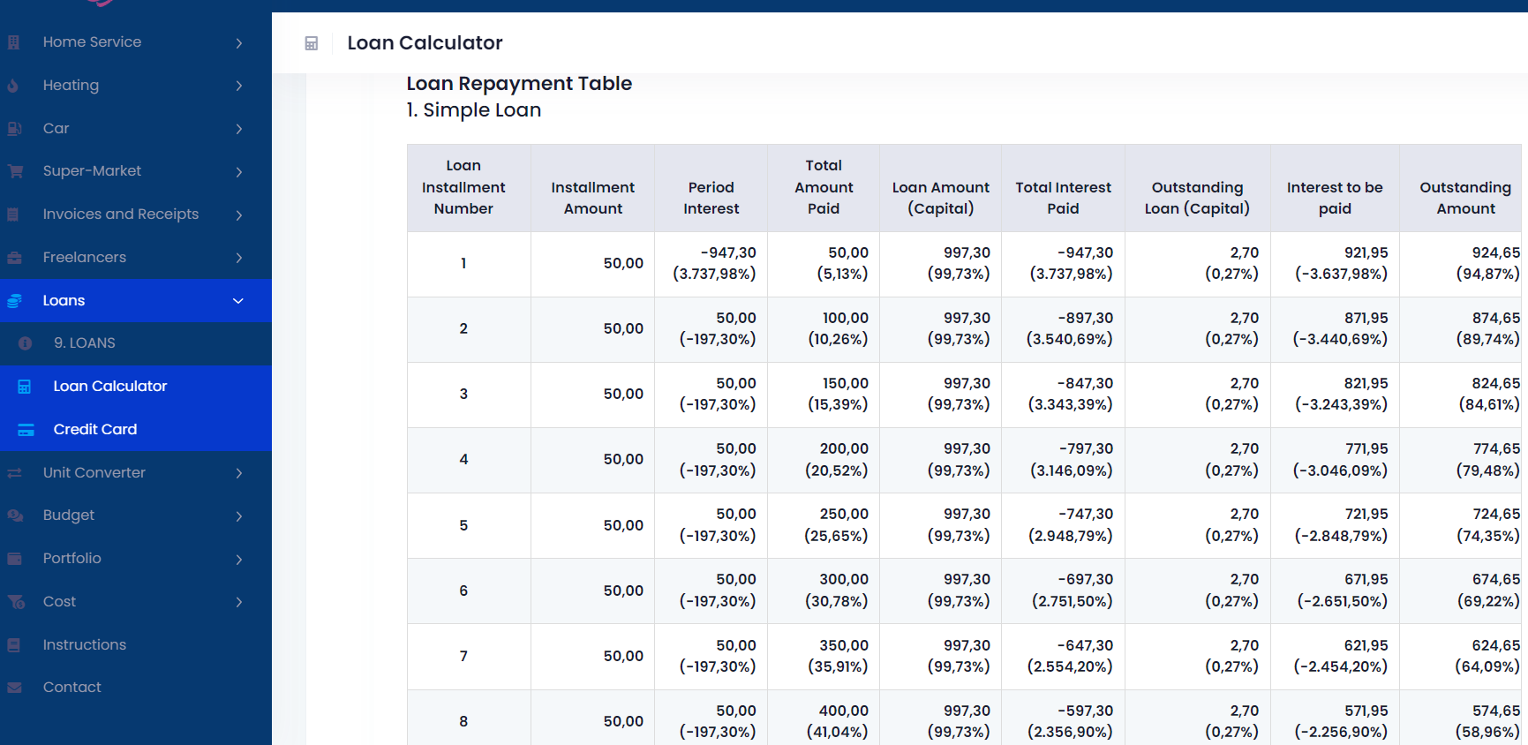Expand the Car menu chevron
Viewport: 1528px width, 745px height.
(238, 129)
